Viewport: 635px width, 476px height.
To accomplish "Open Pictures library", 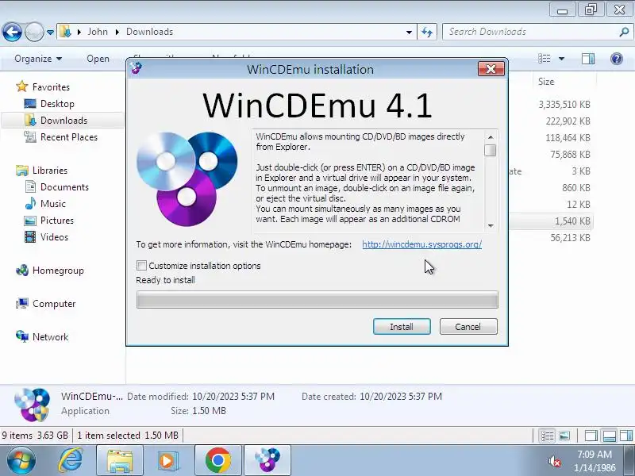I will tap(57, 221).
